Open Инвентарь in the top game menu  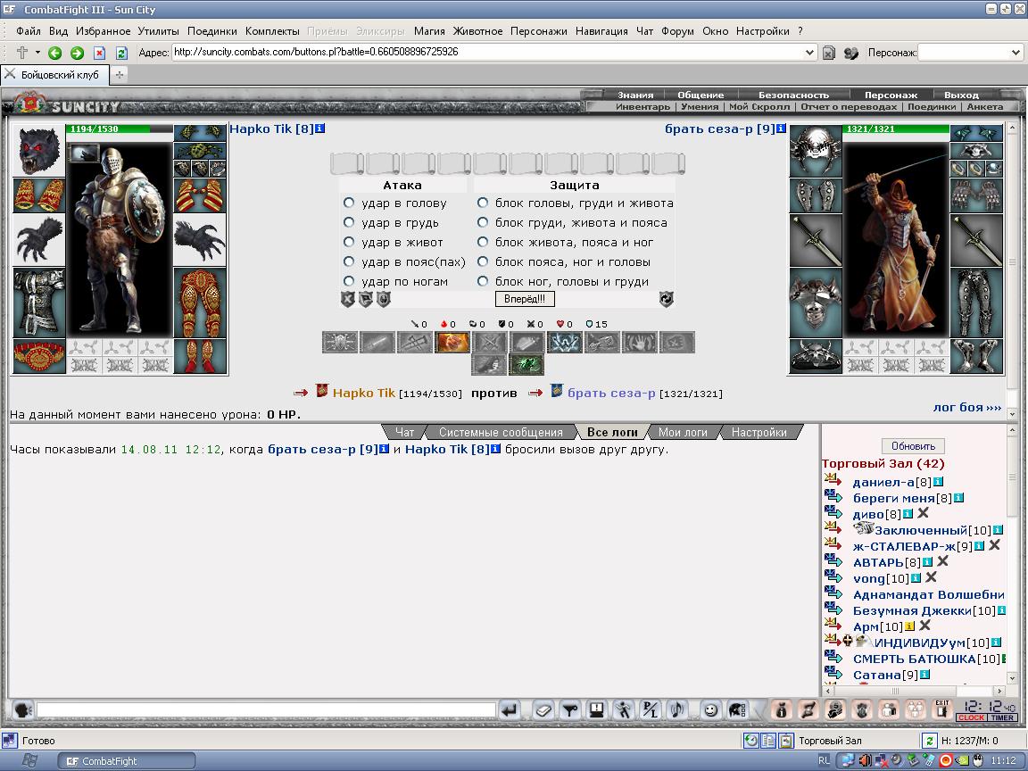click(642, 106)
